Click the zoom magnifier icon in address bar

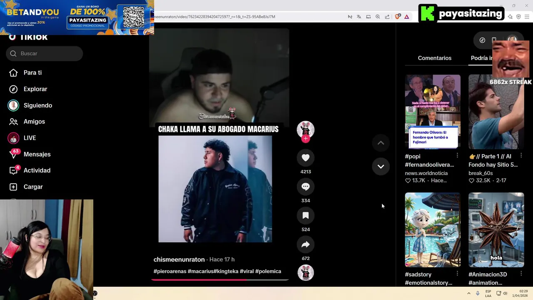378,17
